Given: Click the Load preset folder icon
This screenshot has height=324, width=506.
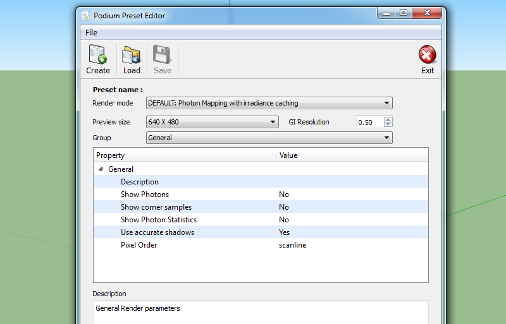Looking at the screenshot, I should 132,55.
